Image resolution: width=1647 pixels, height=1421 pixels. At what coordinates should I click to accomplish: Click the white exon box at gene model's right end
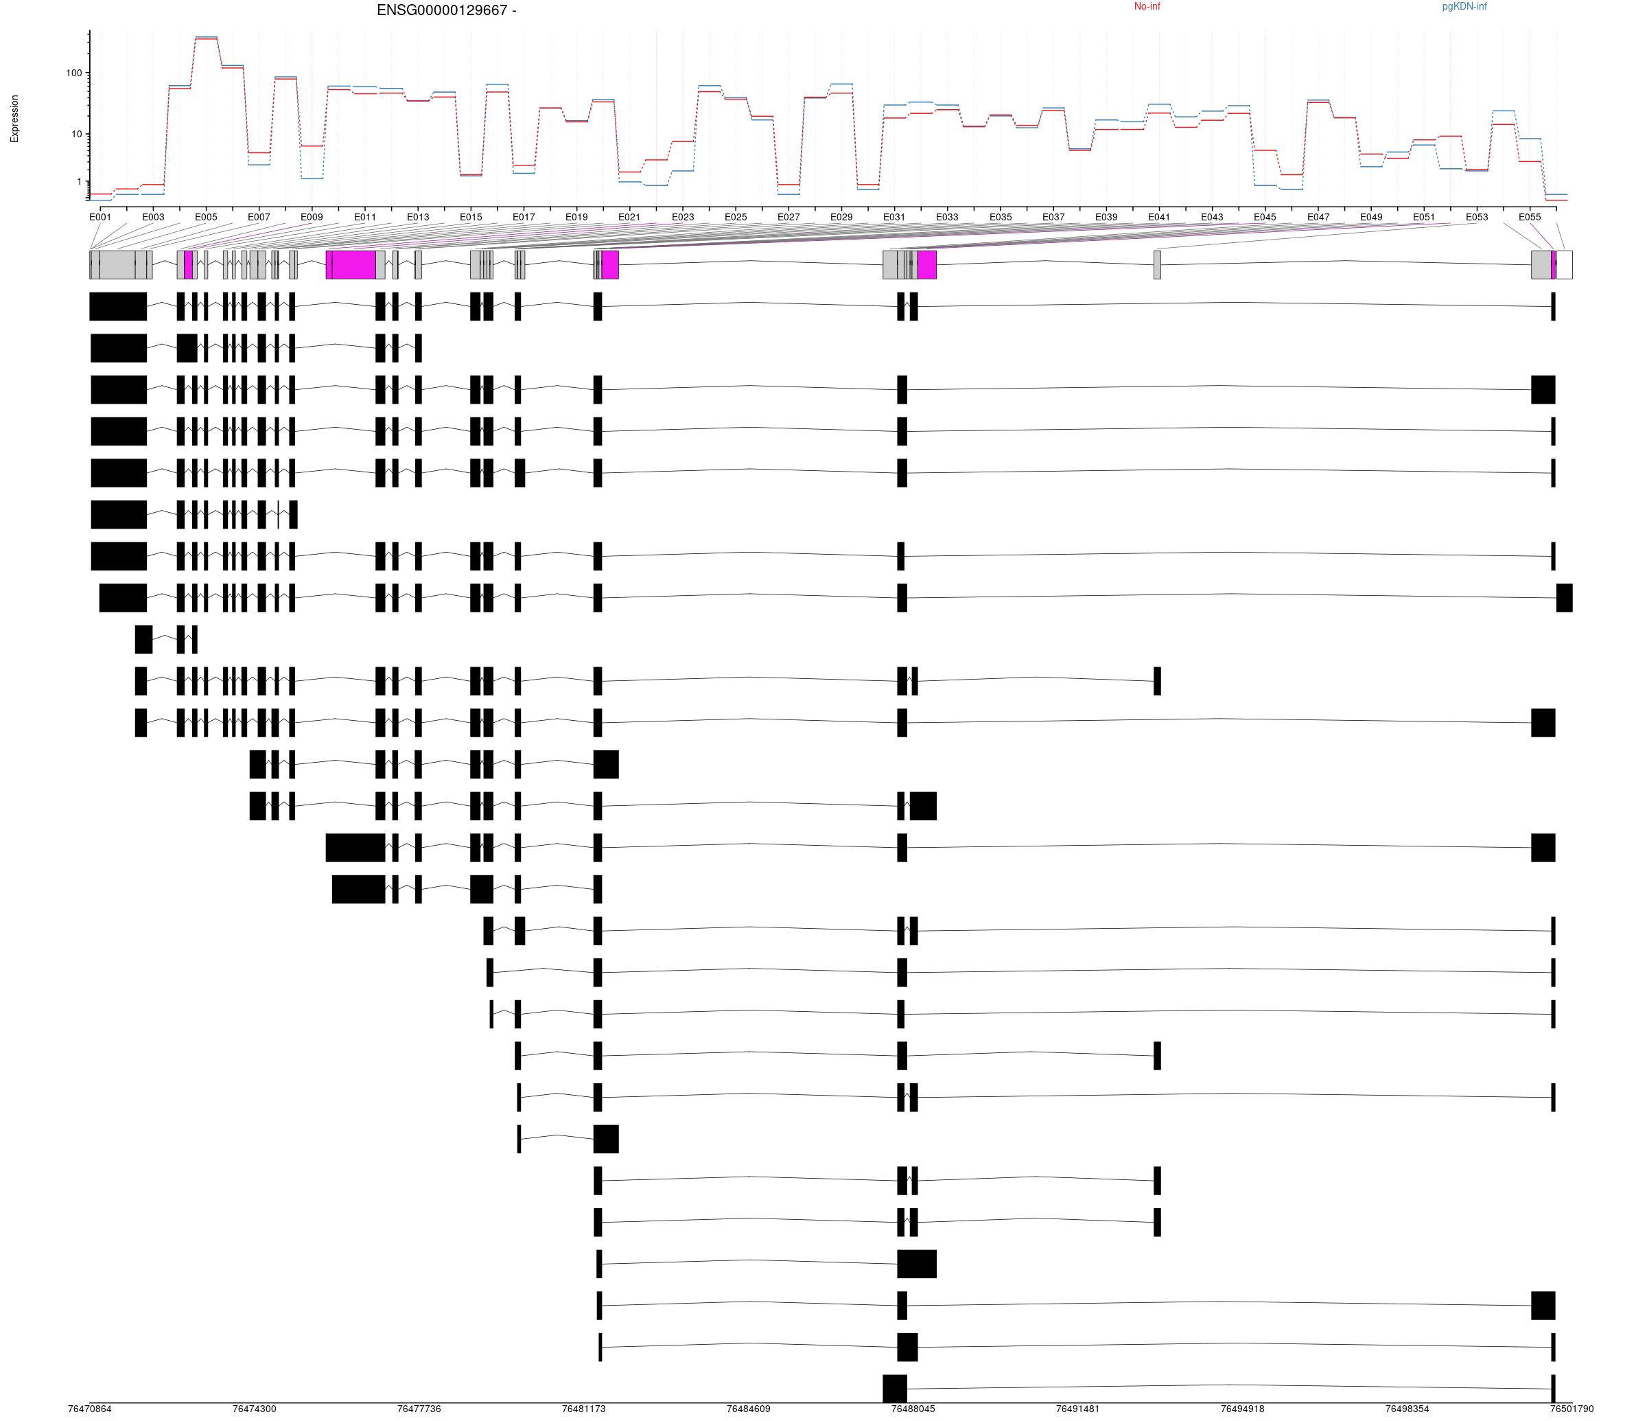(x=1565, y=265)
